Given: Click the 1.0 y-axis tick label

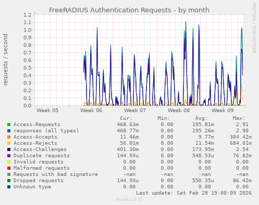Looking at the screenshot, I should (x=28, y=30).
